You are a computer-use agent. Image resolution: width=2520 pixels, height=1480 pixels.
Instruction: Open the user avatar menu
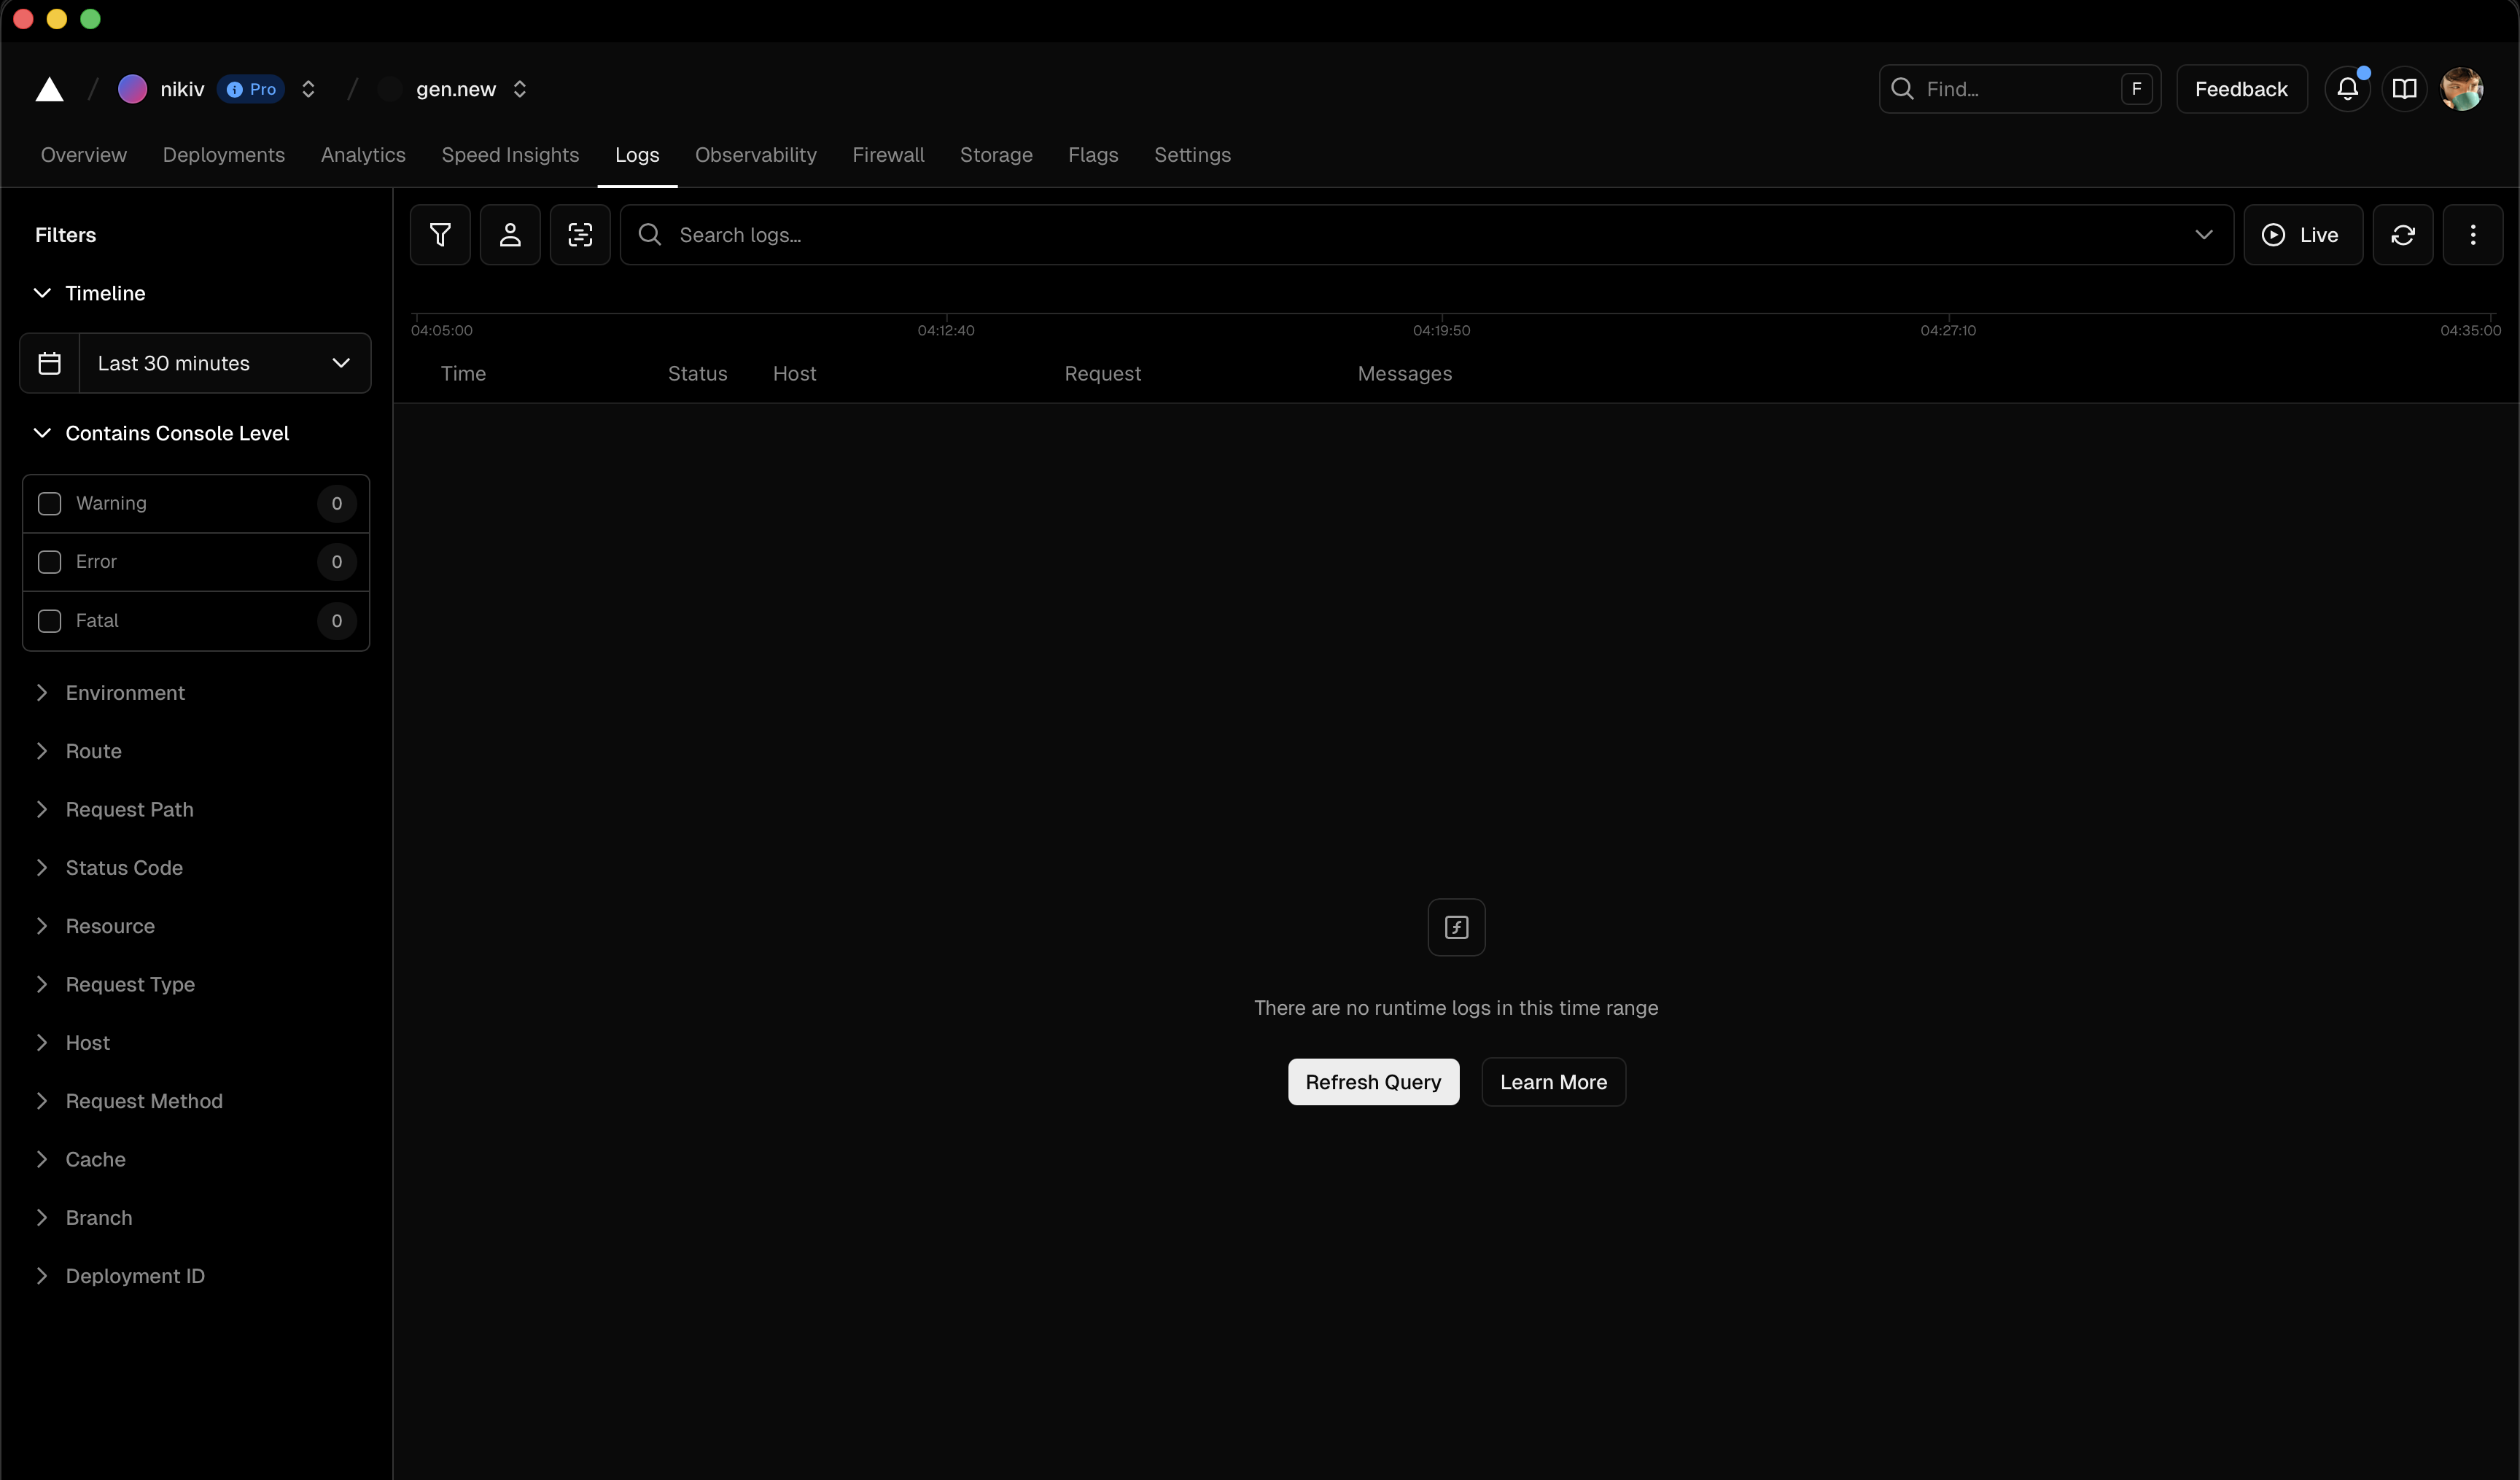point(2461,89)
